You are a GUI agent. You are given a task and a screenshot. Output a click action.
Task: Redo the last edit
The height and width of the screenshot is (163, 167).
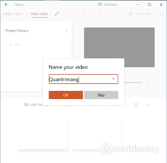coord(101,14)
